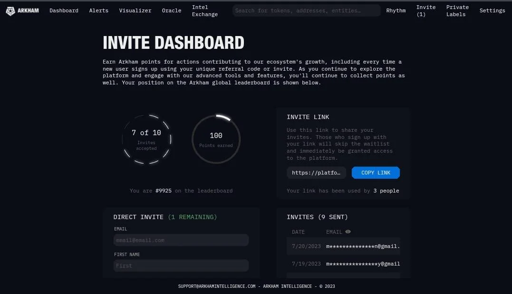Open the Visualizer section

pos(135,10)
